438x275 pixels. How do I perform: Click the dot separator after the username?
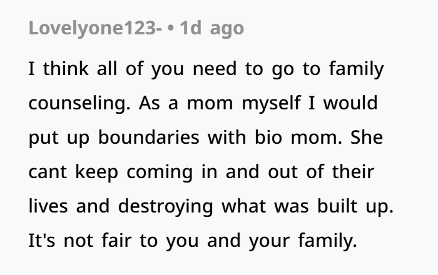click(x=170, y=29)
